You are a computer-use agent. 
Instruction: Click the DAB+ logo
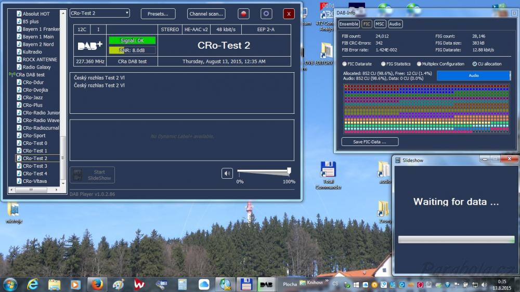[90, 46]
